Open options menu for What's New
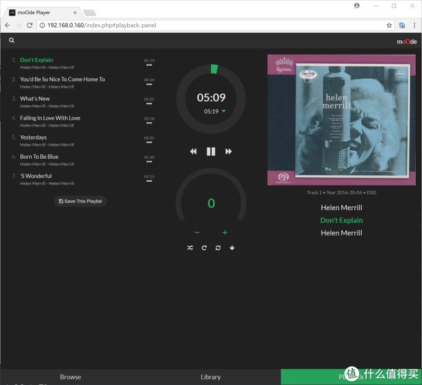 (149, 104)
